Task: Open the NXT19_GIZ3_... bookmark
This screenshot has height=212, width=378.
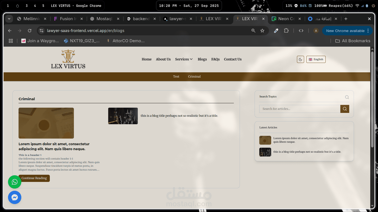Action: pos(82,41)
